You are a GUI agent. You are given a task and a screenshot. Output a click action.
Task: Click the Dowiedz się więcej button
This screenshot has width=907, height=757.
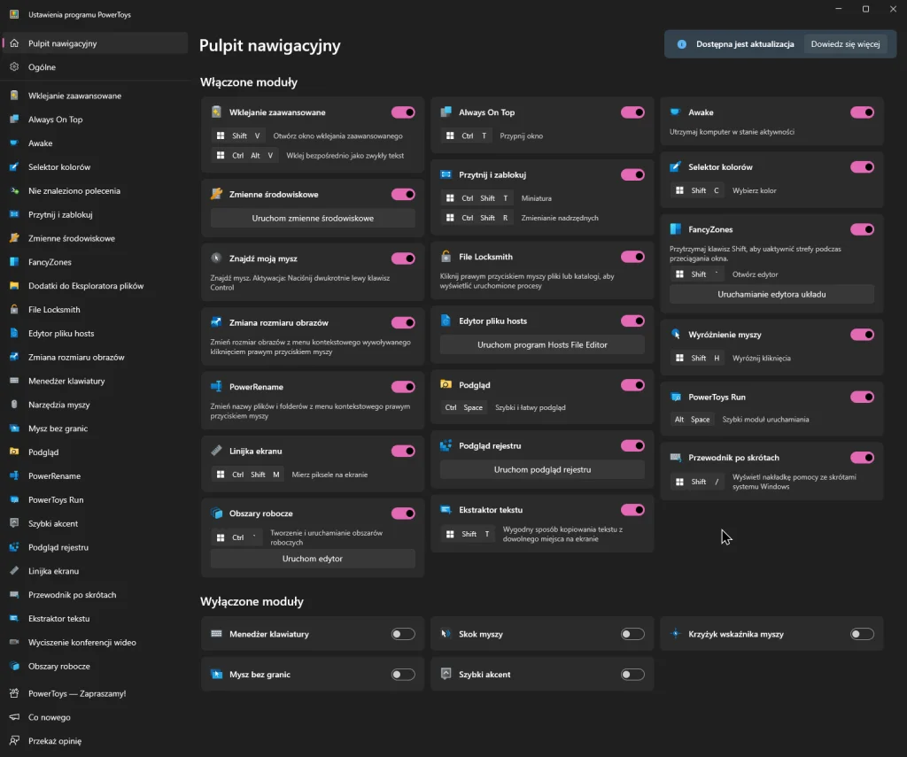(845, 44)
